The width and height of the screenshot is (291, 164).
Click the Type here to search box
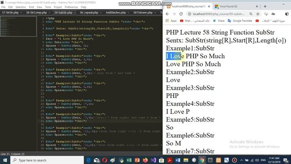click(x=47, y=160)
